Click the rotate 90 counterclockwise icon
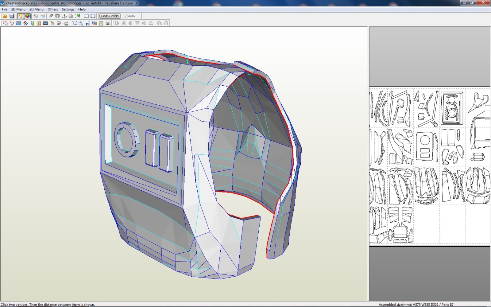This screenshot has width=491, height=307. tap(159, 23)
